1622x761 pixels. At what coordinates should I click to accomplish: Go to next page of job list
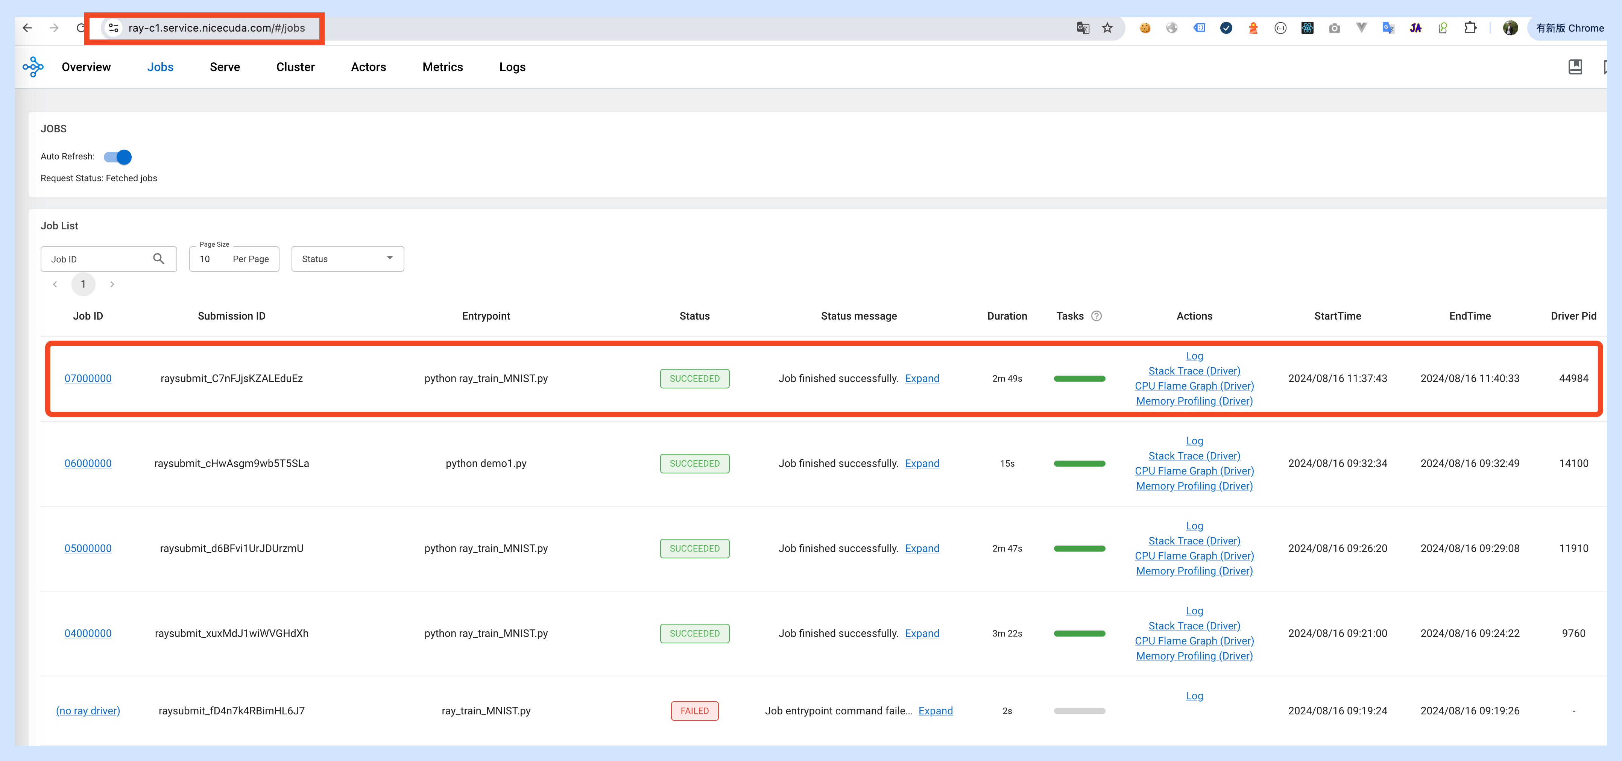point(112,285)
